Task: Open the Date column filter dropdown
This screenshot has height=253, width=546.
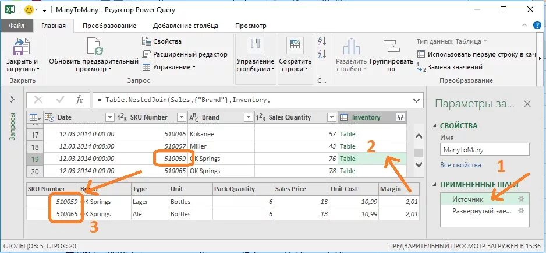Action: click(x=109, y=117)
